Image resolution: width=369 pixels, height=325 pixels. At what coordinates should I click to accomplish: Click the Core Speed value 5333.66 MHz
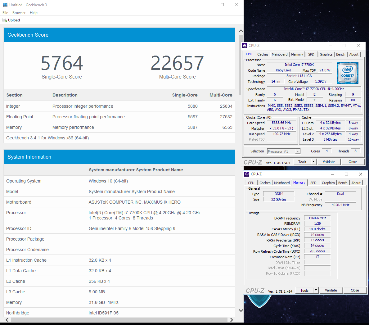tap(281, 123)
